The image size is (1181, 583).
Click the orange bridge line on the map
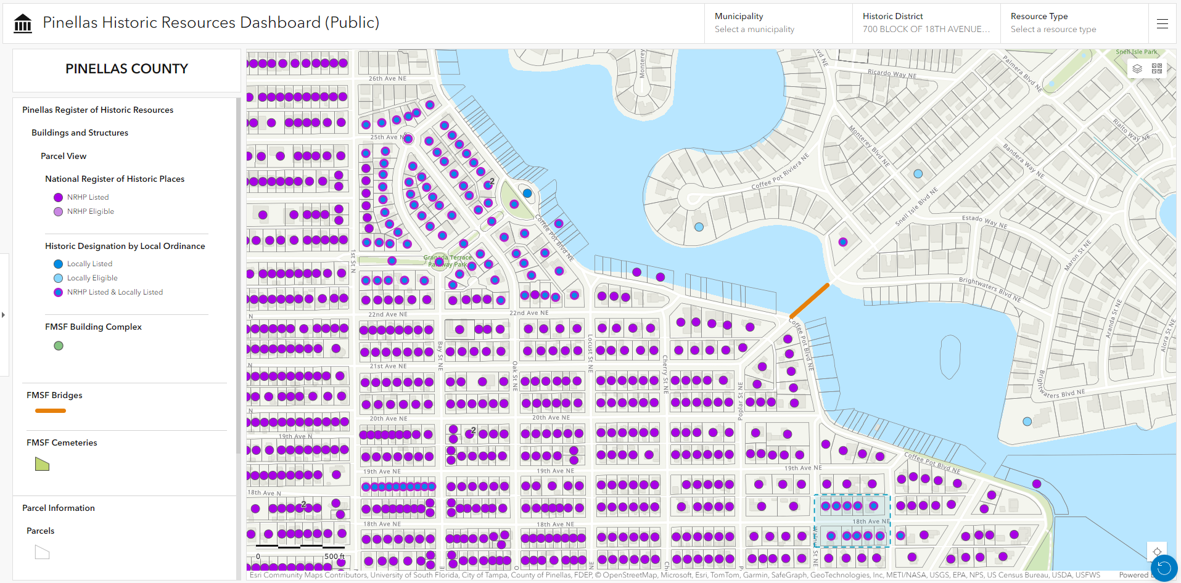point(810,300)
